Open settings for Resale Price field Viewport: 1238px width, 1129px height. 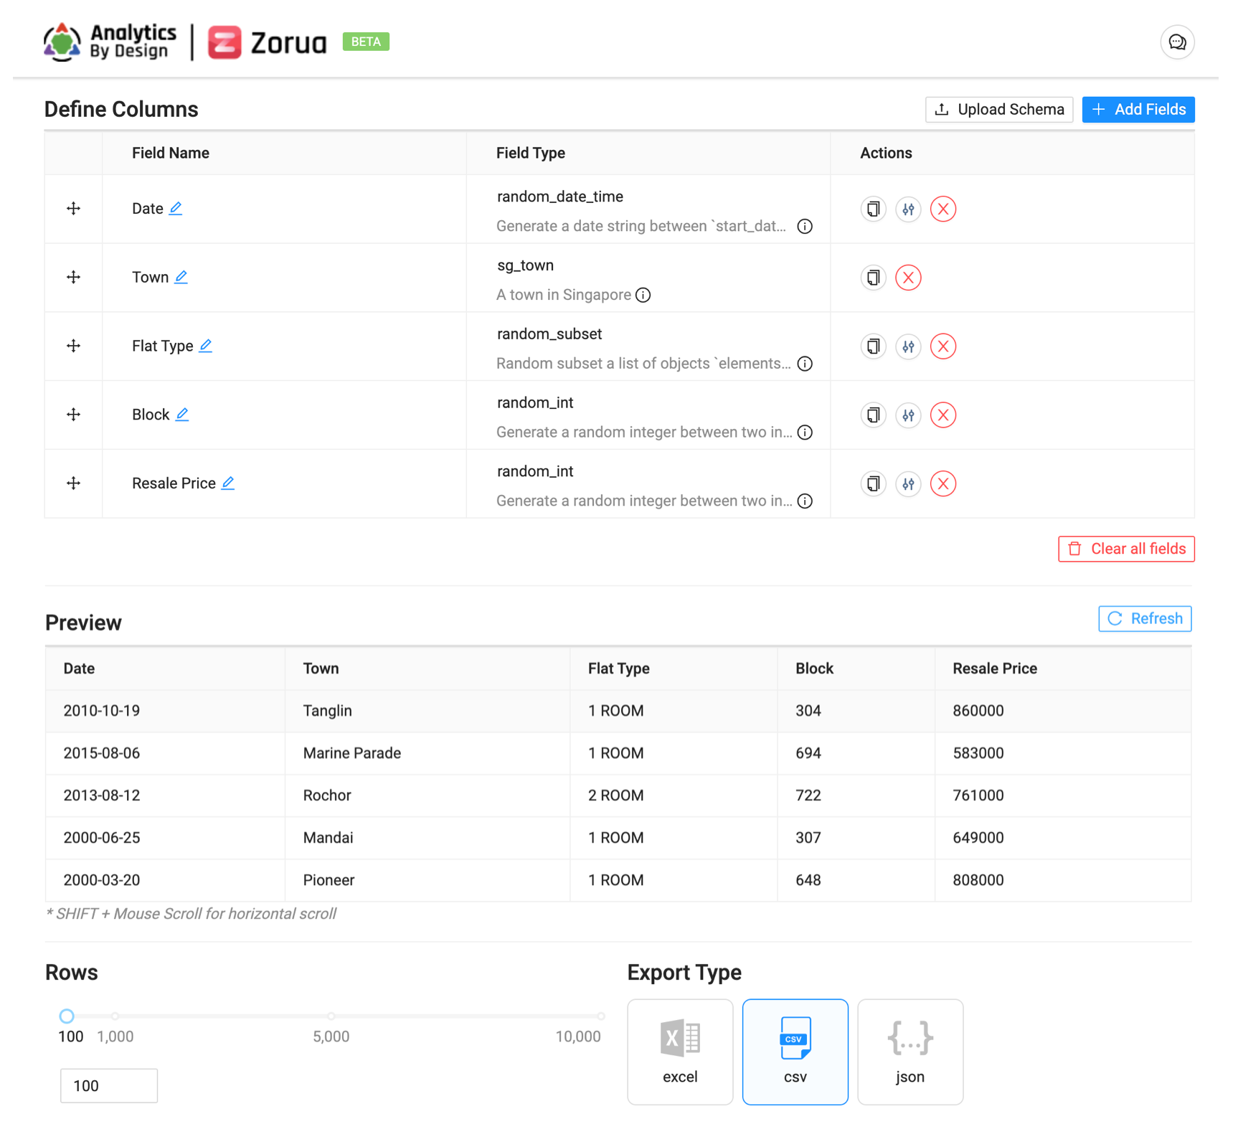point(908,483)
